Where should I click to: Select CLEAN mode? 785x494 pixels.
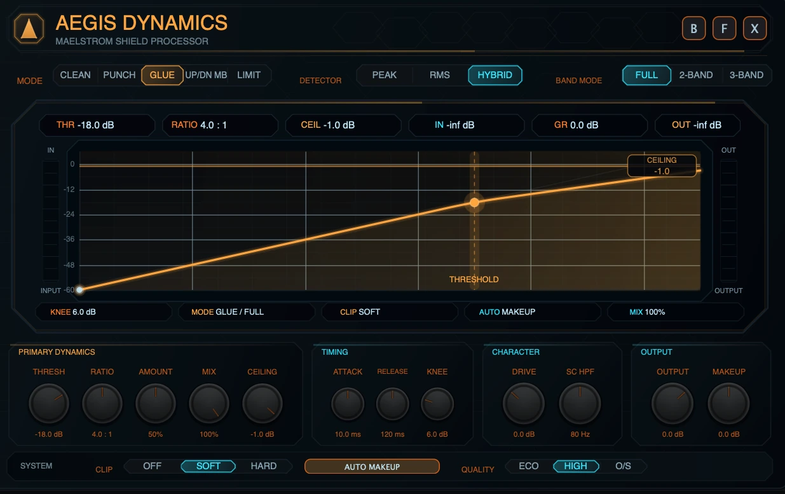pyautogui.click(x=75, y=75)
